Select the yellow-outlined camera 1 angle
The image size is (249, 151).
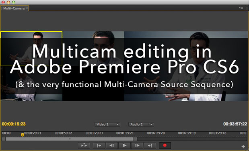31,49
